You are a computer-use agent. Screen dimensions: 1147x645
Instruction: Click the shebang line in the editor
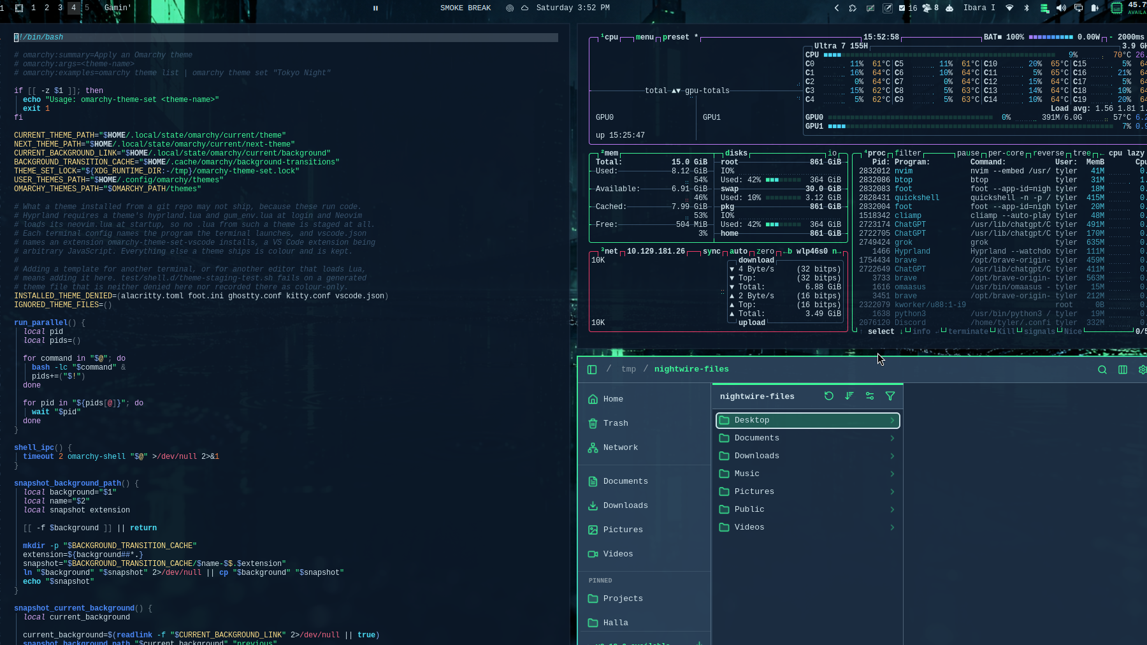point(286,38)
